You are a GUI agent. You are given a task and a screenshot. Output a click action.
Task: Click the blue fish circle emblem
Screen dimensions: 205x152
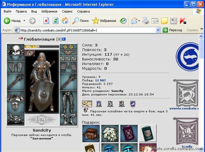[187, 57]
